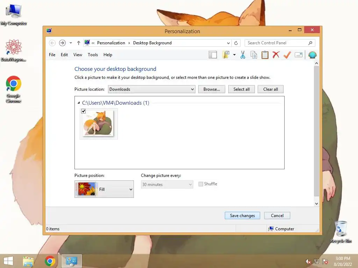Select the DataWagon desktop shortcut
Screen dimensions: 358x268
point(14,50)
